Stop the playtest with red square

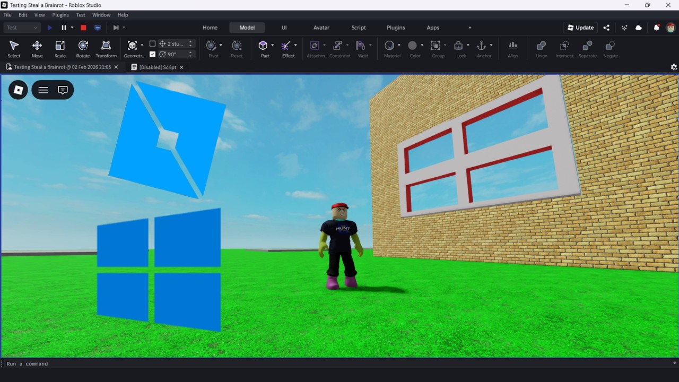point(83,28)
